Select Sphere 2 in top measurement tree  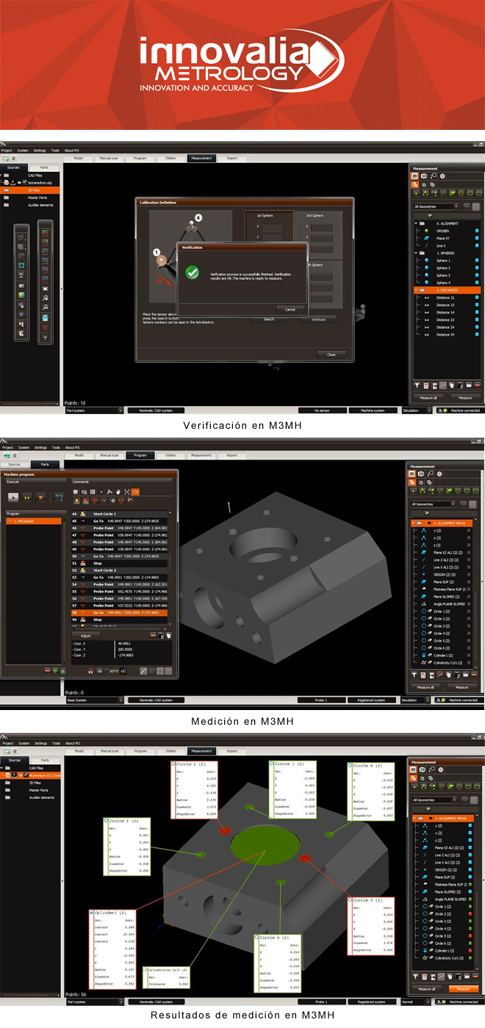click(x=443, y=268)
